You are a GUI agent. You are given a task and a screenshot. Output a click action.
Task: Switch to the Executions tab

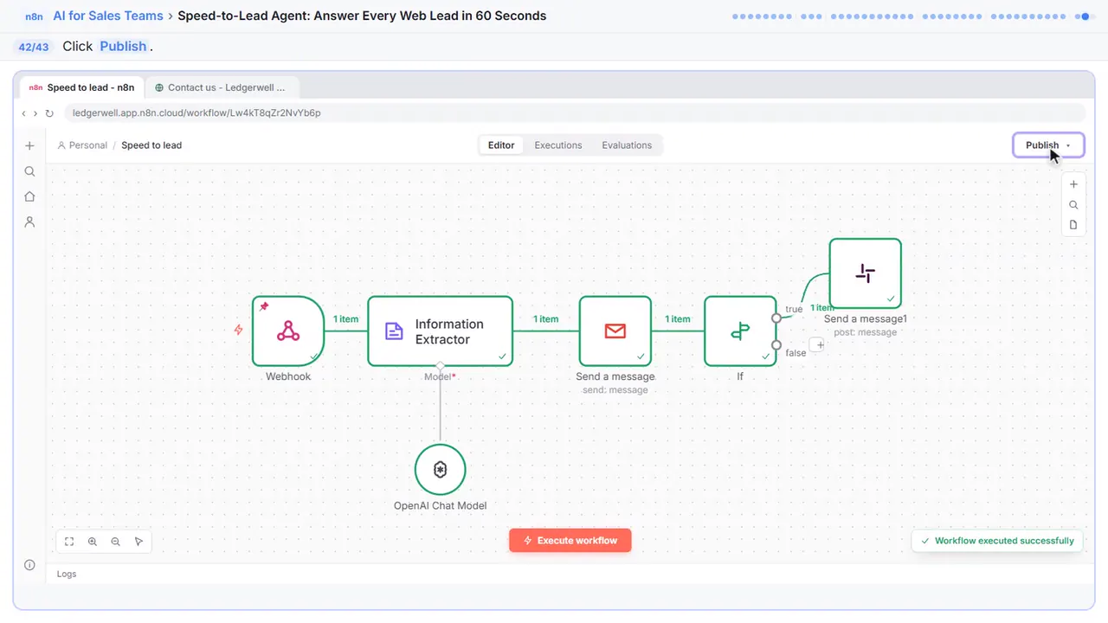pos(558,145)
